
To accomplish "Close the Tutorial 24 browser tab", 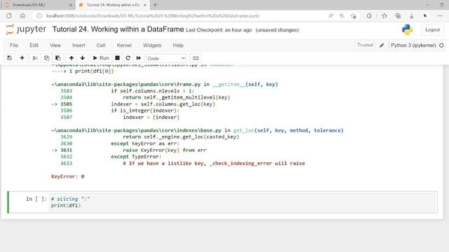I will pyautogui.click(x=145, y=5).
